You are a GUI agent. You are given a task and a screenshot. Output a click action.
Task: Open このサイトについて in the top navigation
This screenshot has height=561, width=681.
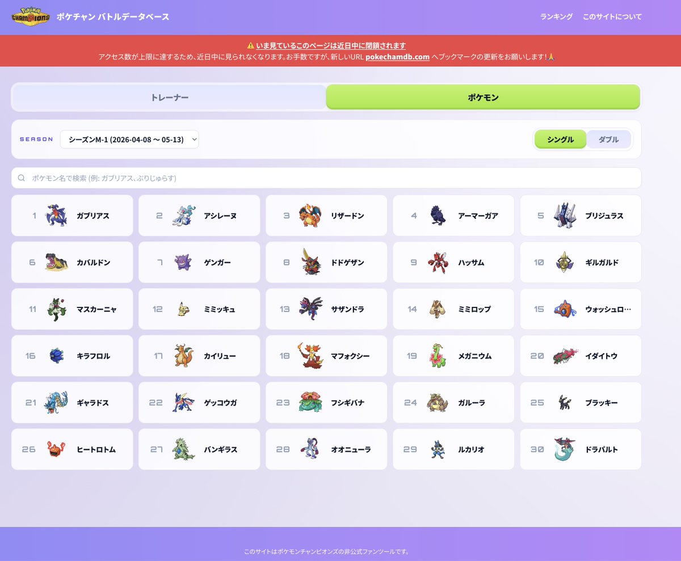[612, 17]
